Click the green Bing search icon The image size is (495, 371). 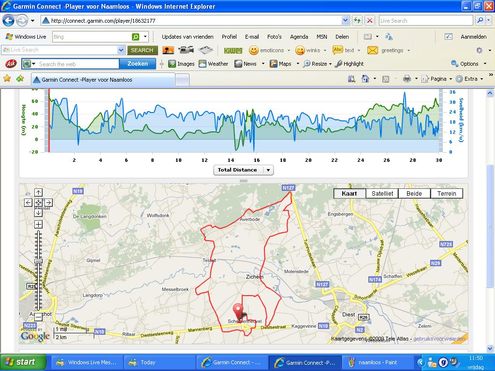pos(135,37)
